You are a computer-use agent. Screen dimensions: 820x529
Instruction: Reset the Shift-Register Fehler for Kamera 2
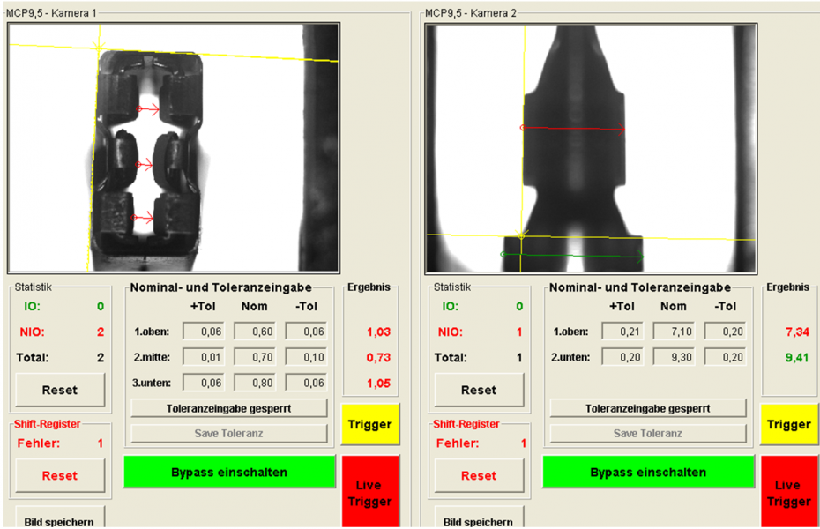tap(478, 475)
